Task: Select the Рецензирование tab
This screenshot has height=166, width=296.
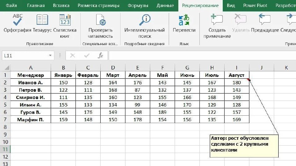Action: [x=200, y=6]
